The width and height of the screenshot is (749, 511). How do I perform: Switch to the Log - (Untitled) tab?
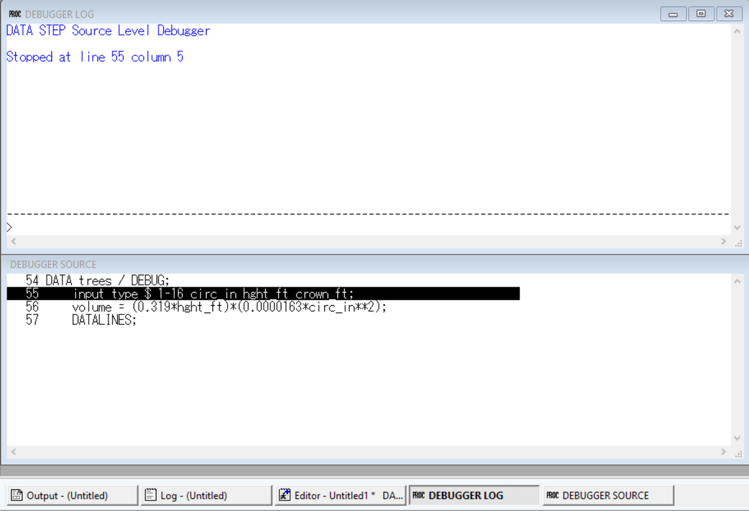point(206,495)
